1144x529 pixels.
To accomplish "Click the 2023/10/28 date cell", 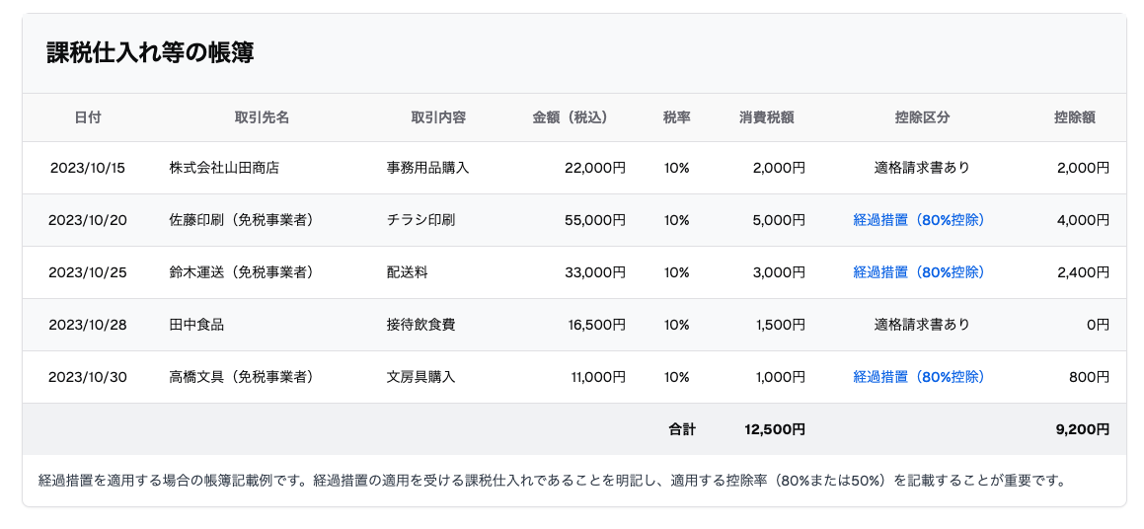I will pyautogui.click(x=87, y=325).
